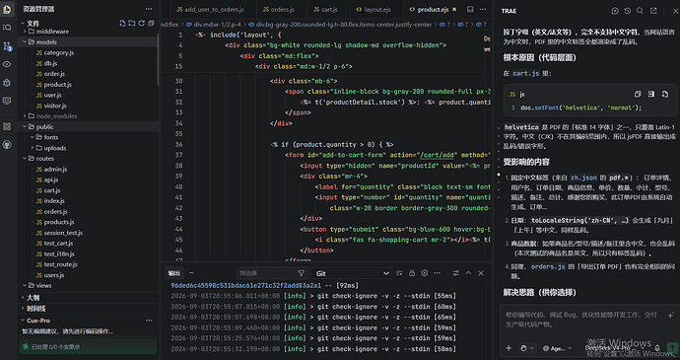Refresh the file explorer
This screenshot has width=680, height=360.
pyautogui.click(x=141, y=23)
